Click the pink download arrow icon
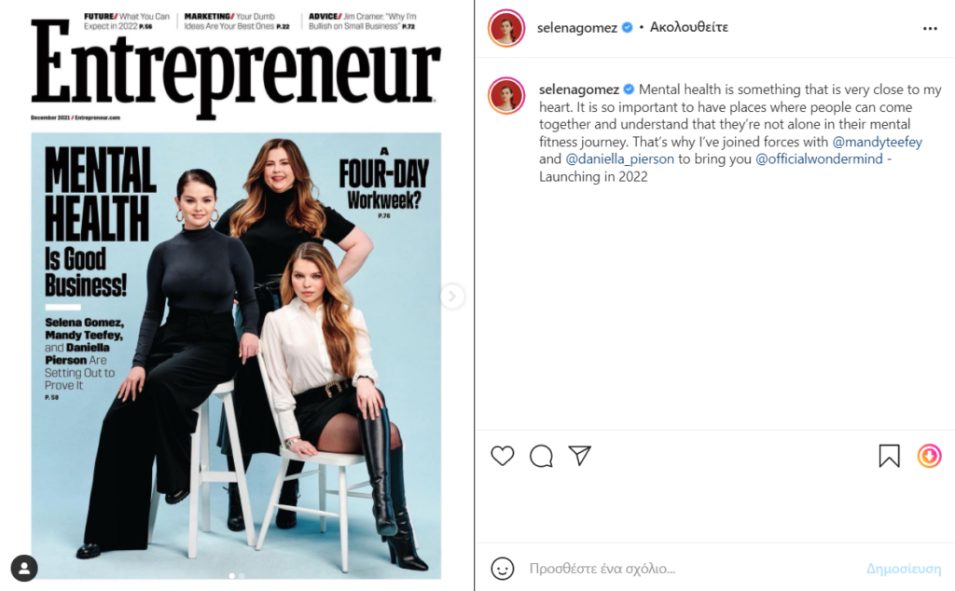The height and width of the screenshot is (591, 955). coord(930,456)
